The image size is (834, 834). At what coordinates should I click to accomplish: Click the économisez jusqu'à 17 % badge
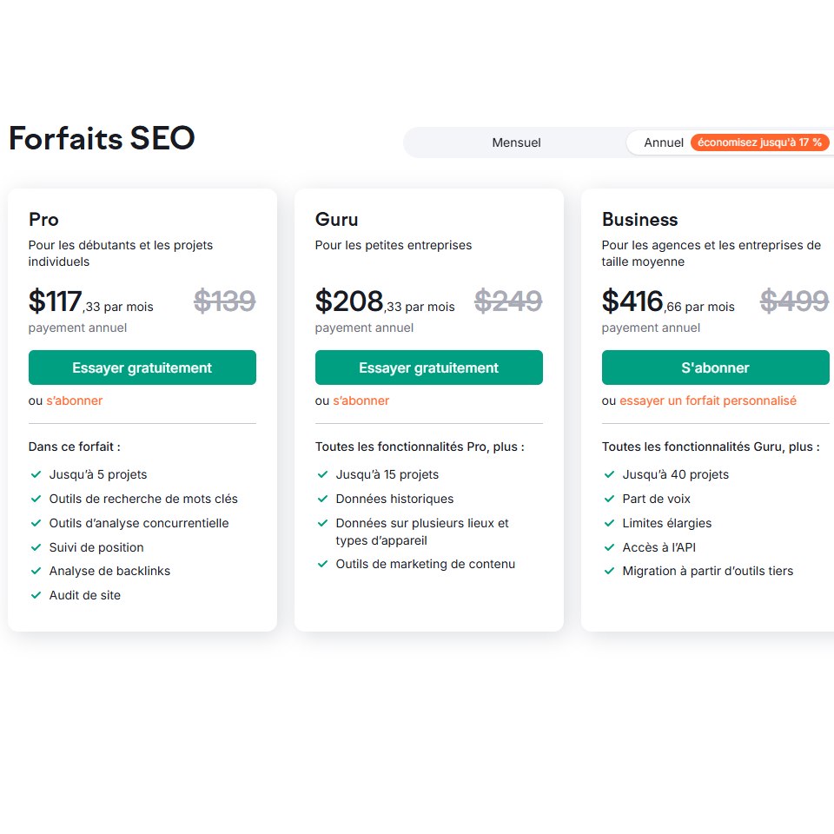click(x=759, y=142)
